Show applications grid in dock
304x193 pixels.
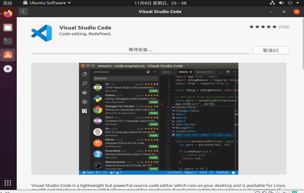(x=8, y=183)
